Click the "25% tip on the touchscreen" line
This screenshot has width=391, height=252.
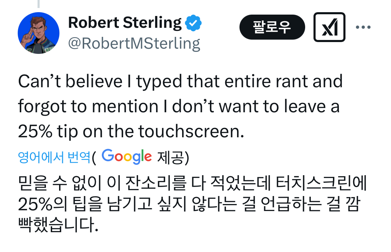pyautogui.click(x=129, y=132)
